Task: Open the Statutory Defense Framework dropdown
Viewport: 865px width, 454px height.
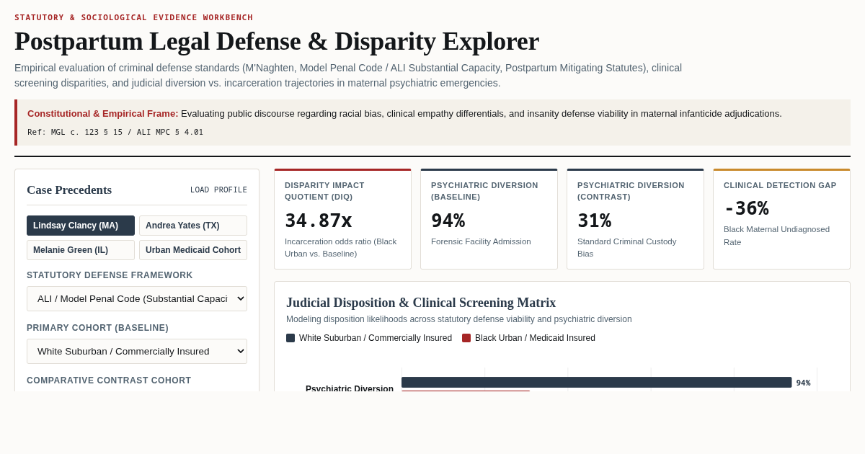Action: [137, 298]
